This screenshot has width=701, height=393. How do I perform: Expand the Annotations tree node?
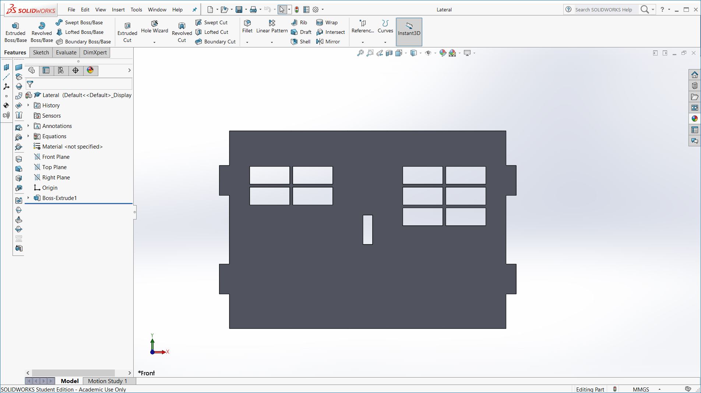(28, 126)
